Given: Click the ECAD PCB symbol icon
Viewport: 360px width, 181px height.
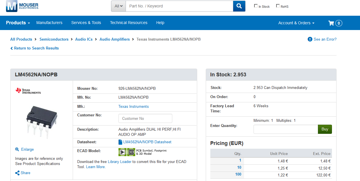Looking at the screenshot, I should 122,152.
